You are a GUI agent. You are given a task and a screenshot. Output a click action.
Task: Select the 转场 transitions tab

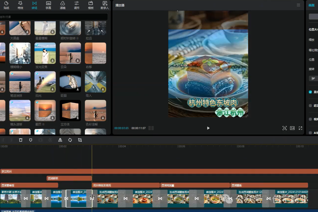coord(34,5)
